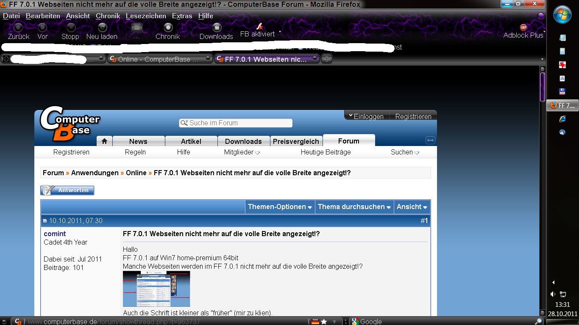
Task: Open the Chronik menu in the menu bar
Action: [x=108, y=16]
